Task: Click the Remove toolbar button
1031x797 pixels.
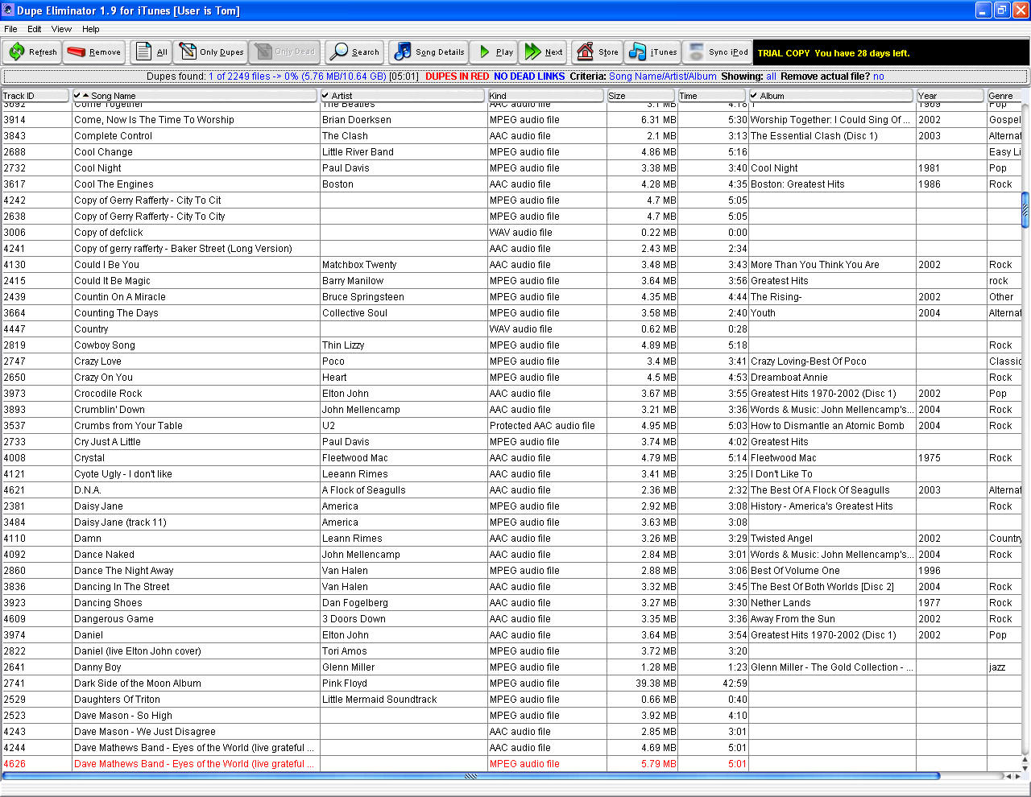Action: [93, 52]
